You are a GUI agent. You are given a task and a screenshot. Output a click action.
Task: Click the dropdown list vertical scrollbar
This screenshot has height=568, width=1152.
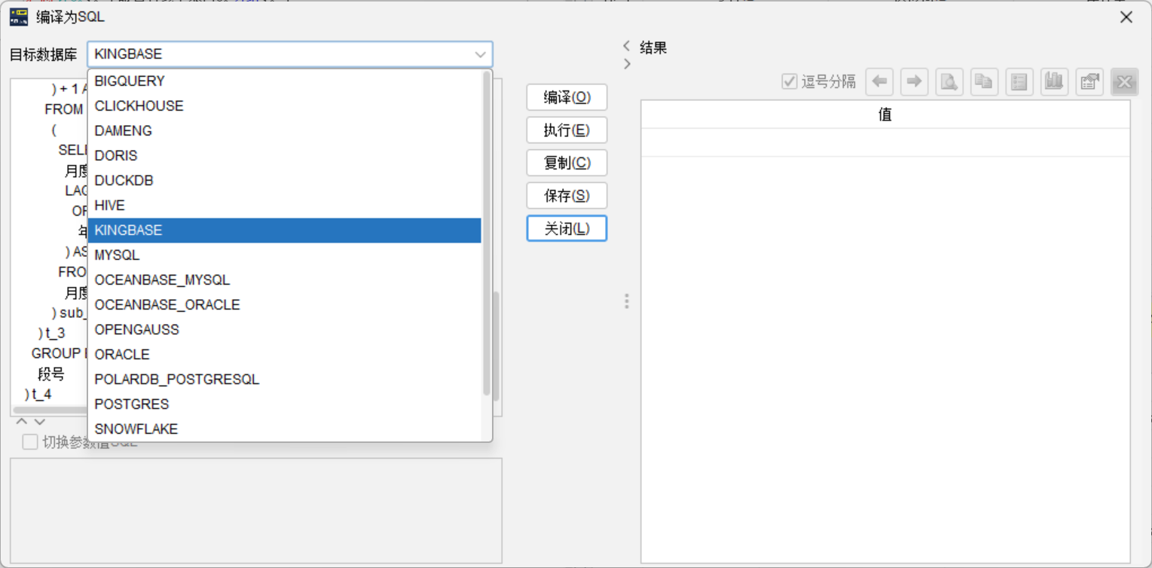tap(487, 234)
